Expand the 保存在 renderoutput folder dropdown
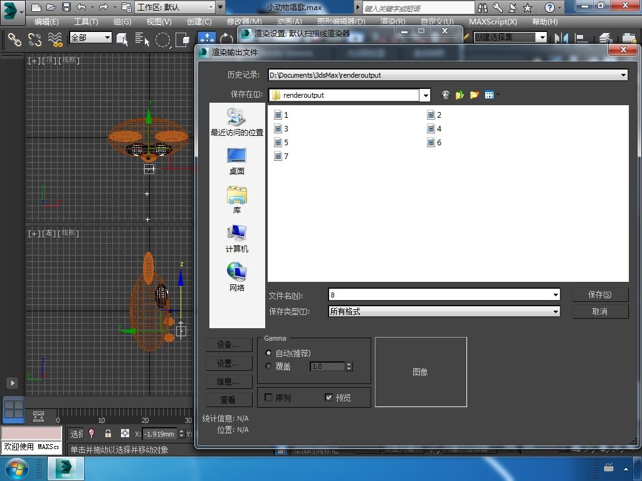Screen dimensions: 642x481 point(426,95)
